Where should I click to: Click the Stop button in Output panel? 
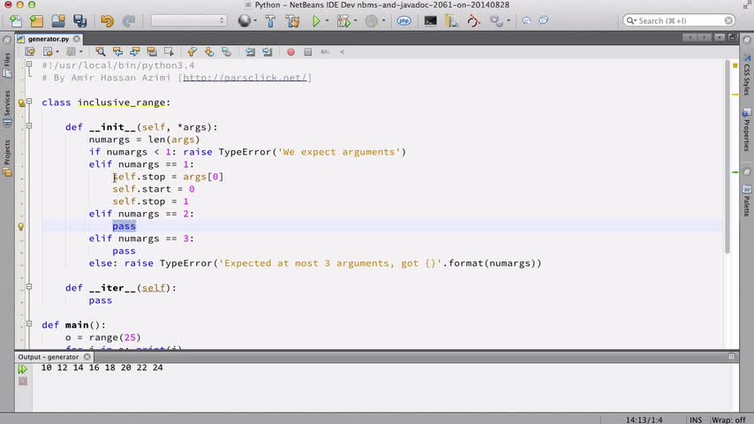(23, 382)
